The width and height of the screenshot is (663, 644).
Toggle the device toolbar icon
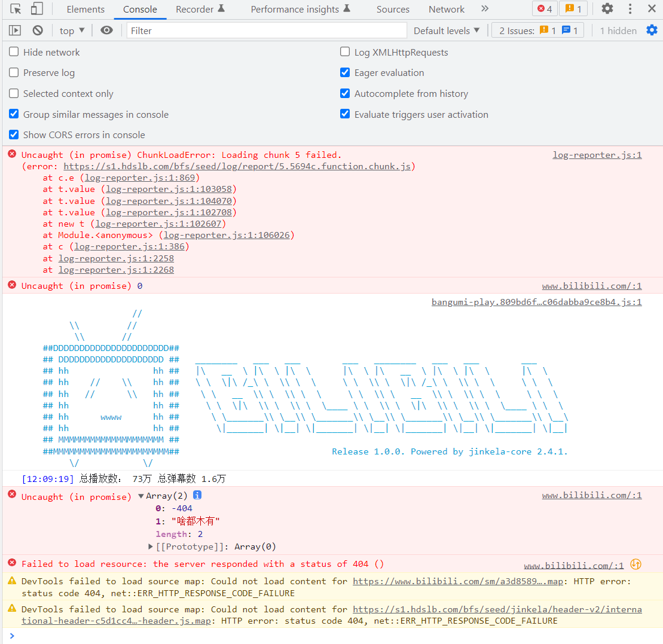pyautogui.click(x=37, y=9)
